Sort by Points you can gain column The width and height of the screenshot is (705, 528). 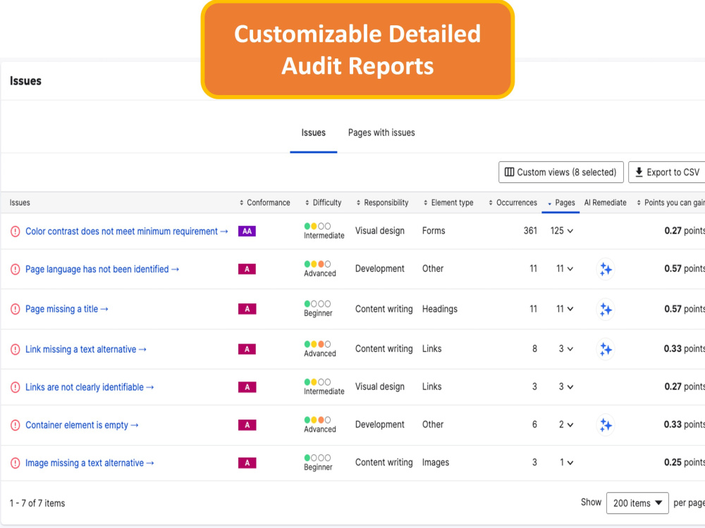click(x=671, y=203)
